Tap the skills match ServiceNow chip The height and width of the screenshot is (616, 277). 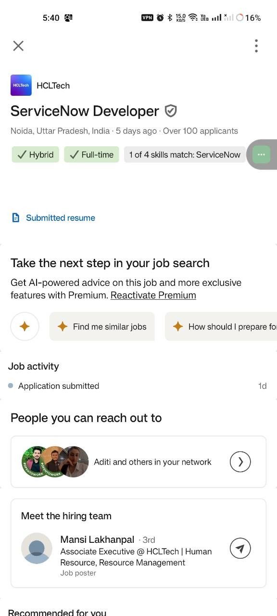coord(184,154)
